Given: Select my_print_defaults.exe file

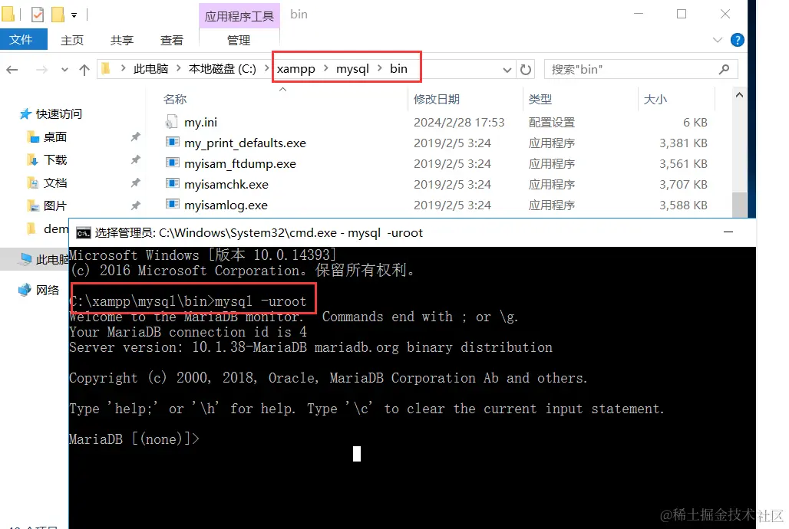Looking at the screenshot, I should coord(245,143).
